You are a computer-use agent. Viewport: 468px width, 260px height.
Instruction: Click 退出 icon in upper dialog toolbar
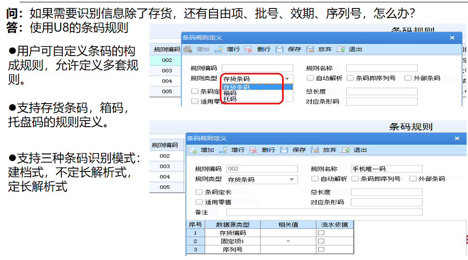[341, 49]
